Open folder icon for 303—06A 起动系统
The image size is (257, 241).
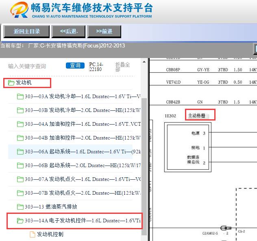tap(20, 152)
